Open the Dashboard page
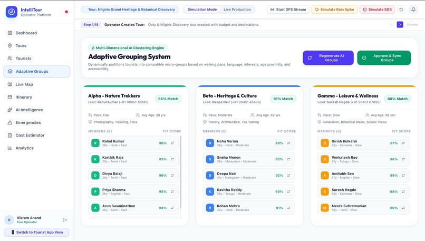This screenshot has width=425, height=241. 36,33
